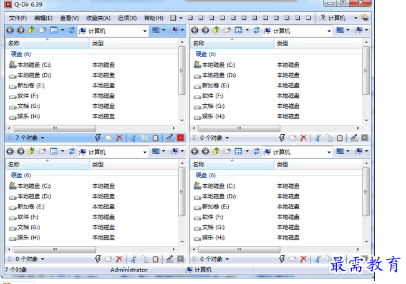
Task: Click copy icon in top-left pane status bar
Action: coord(145,138)
